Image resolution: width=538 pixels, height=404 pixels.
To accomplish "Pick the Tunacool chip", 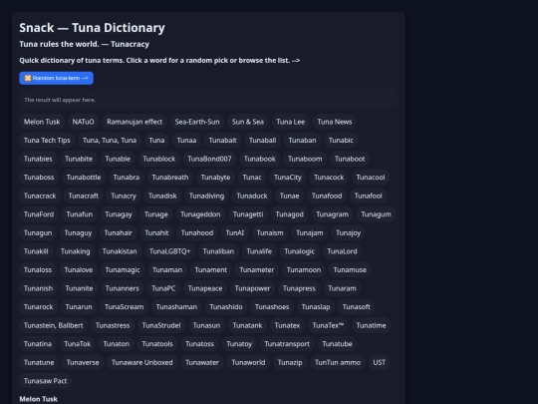I will point(371,178).
